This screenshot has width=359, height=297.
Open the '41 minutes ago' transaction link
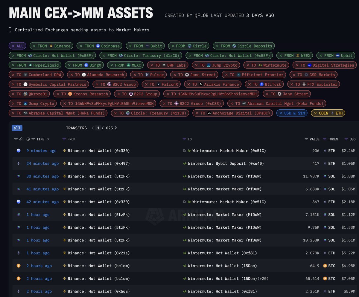[42, 189]
